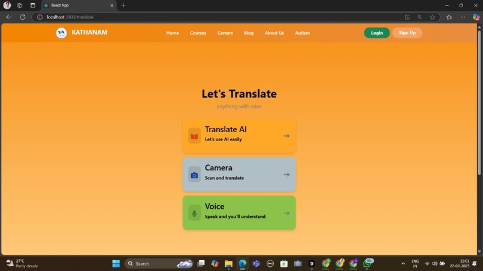Go to the Courses page

point(198,33)
